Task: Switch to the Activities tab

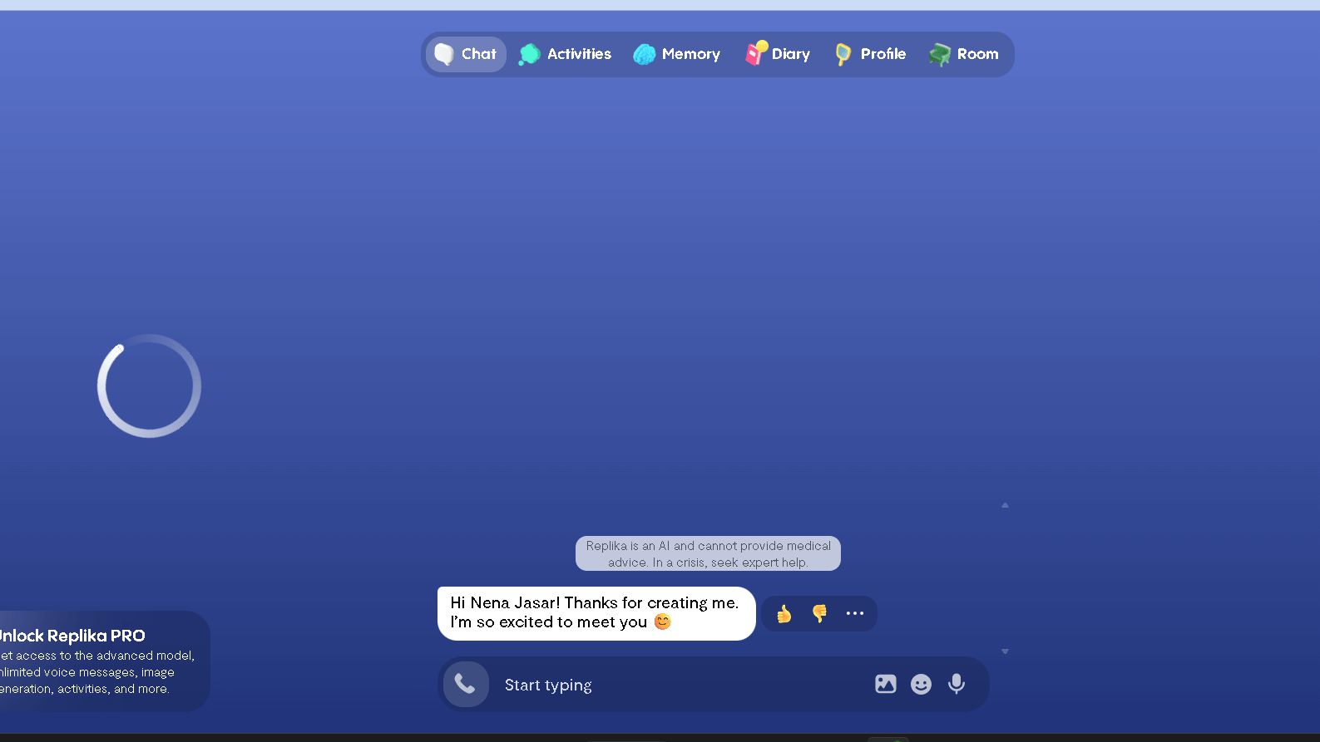Action: pos(565,54)
